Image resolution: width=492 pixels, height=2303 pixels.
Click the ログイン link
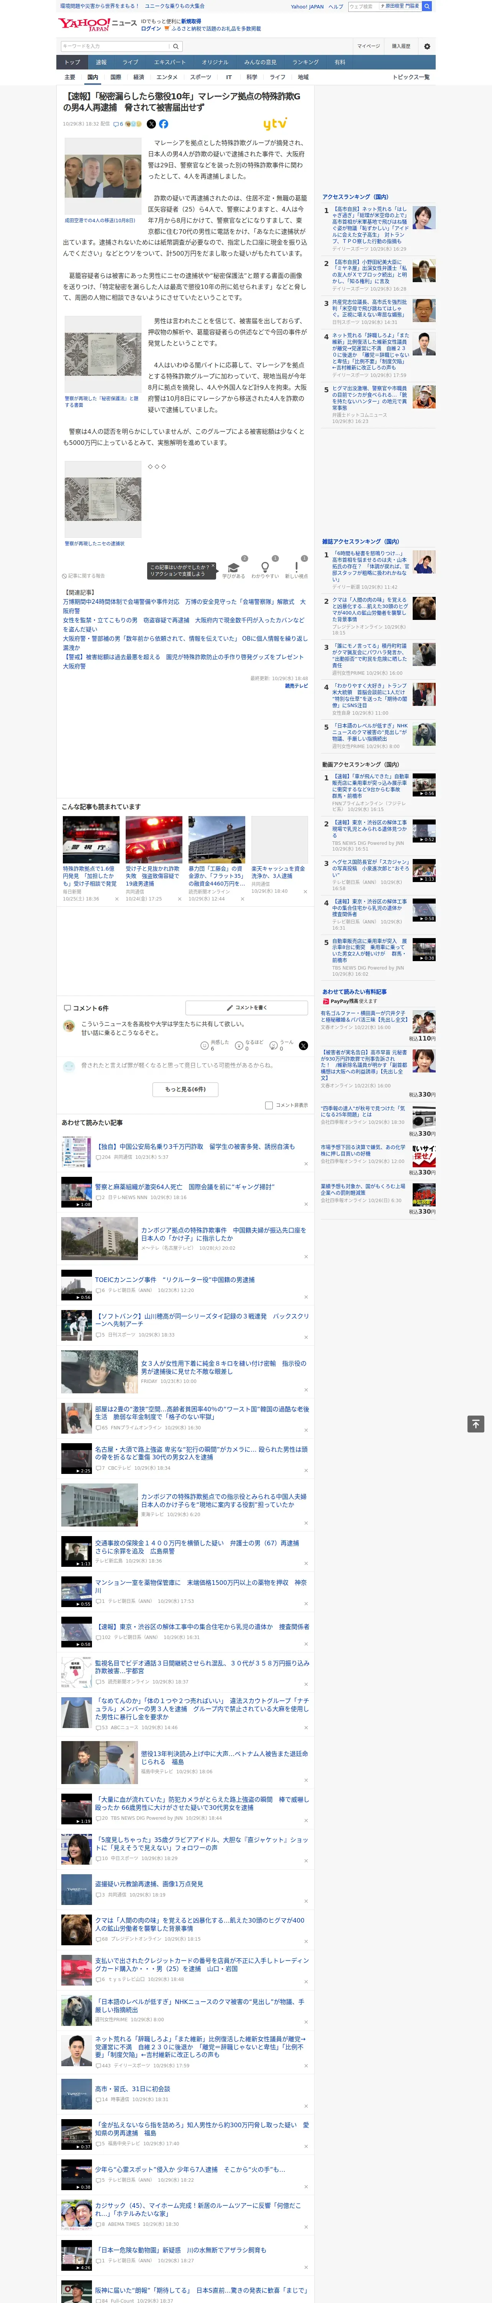point(151,29)
